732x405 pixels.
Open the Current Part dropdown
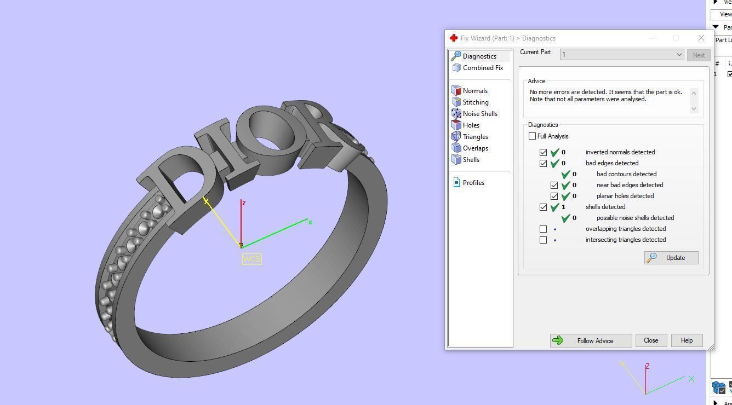[x=622, y=55]
